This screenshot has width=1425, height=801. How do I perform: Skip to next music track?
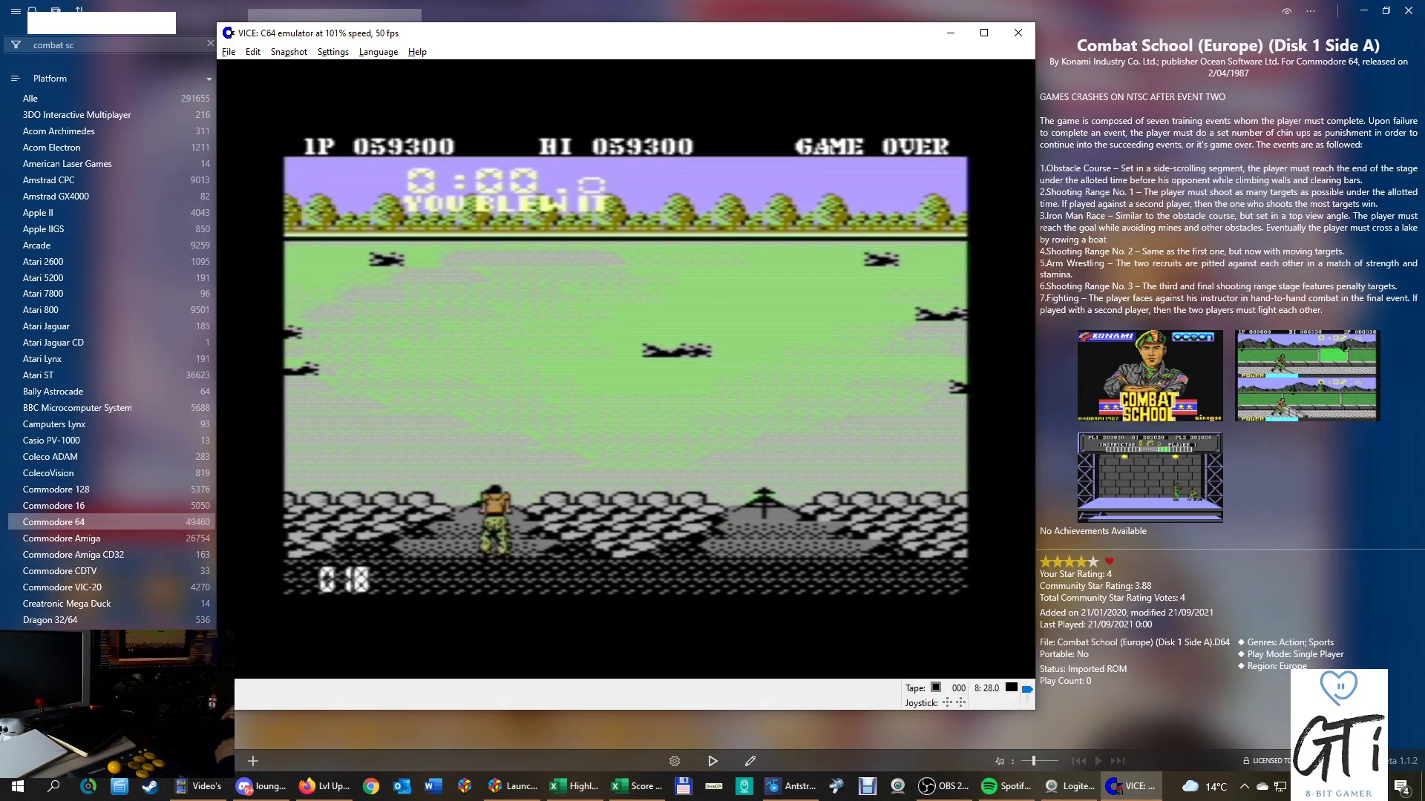coord(1118,761)
